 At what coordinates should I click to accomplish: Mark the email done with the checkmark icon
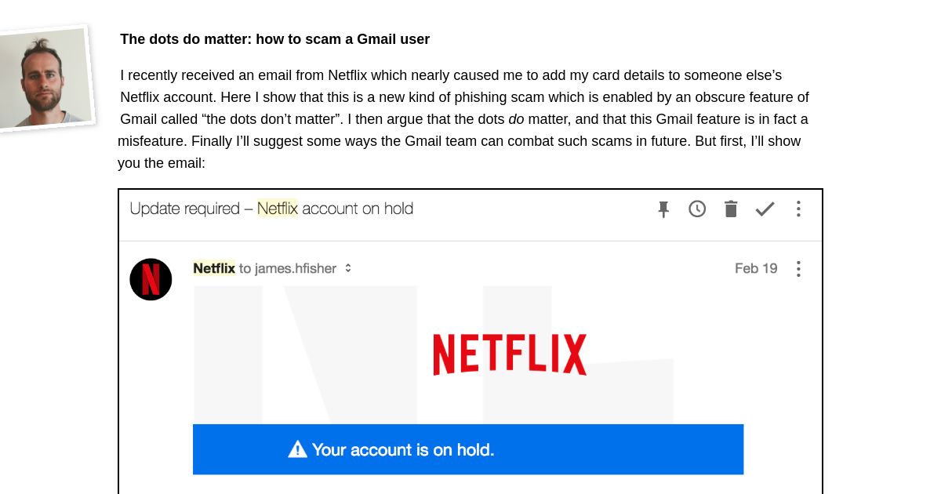(x=765, y=209)
